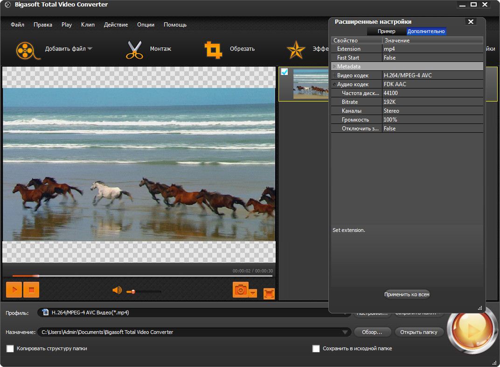Enable Сохранить в исходной папке checkbox
Viewport: 500px width, 367px height.
[x=316, y=348]
